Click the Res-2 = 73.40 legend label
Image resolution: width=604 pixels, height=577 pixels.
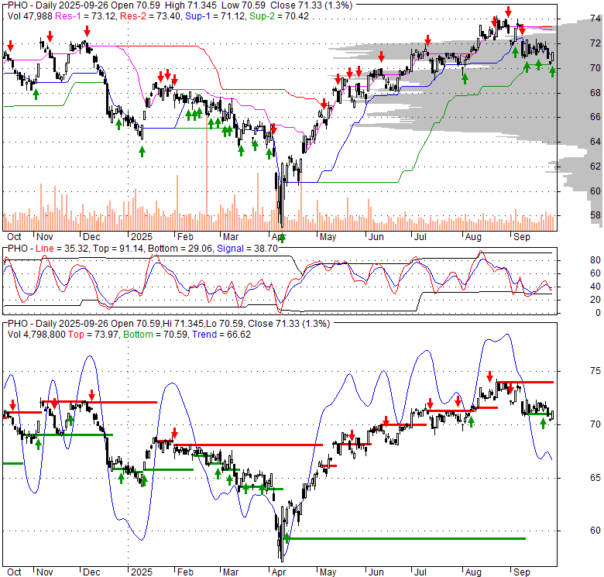click(x=150, y=16)
